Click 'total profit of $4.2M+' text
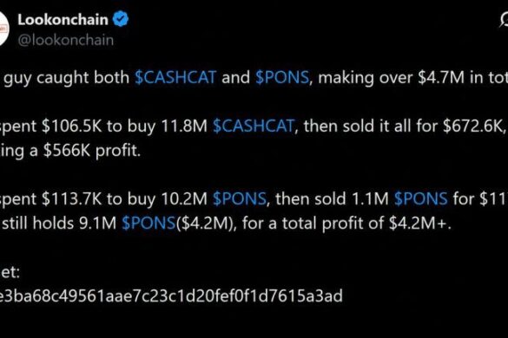 point(366,224)
